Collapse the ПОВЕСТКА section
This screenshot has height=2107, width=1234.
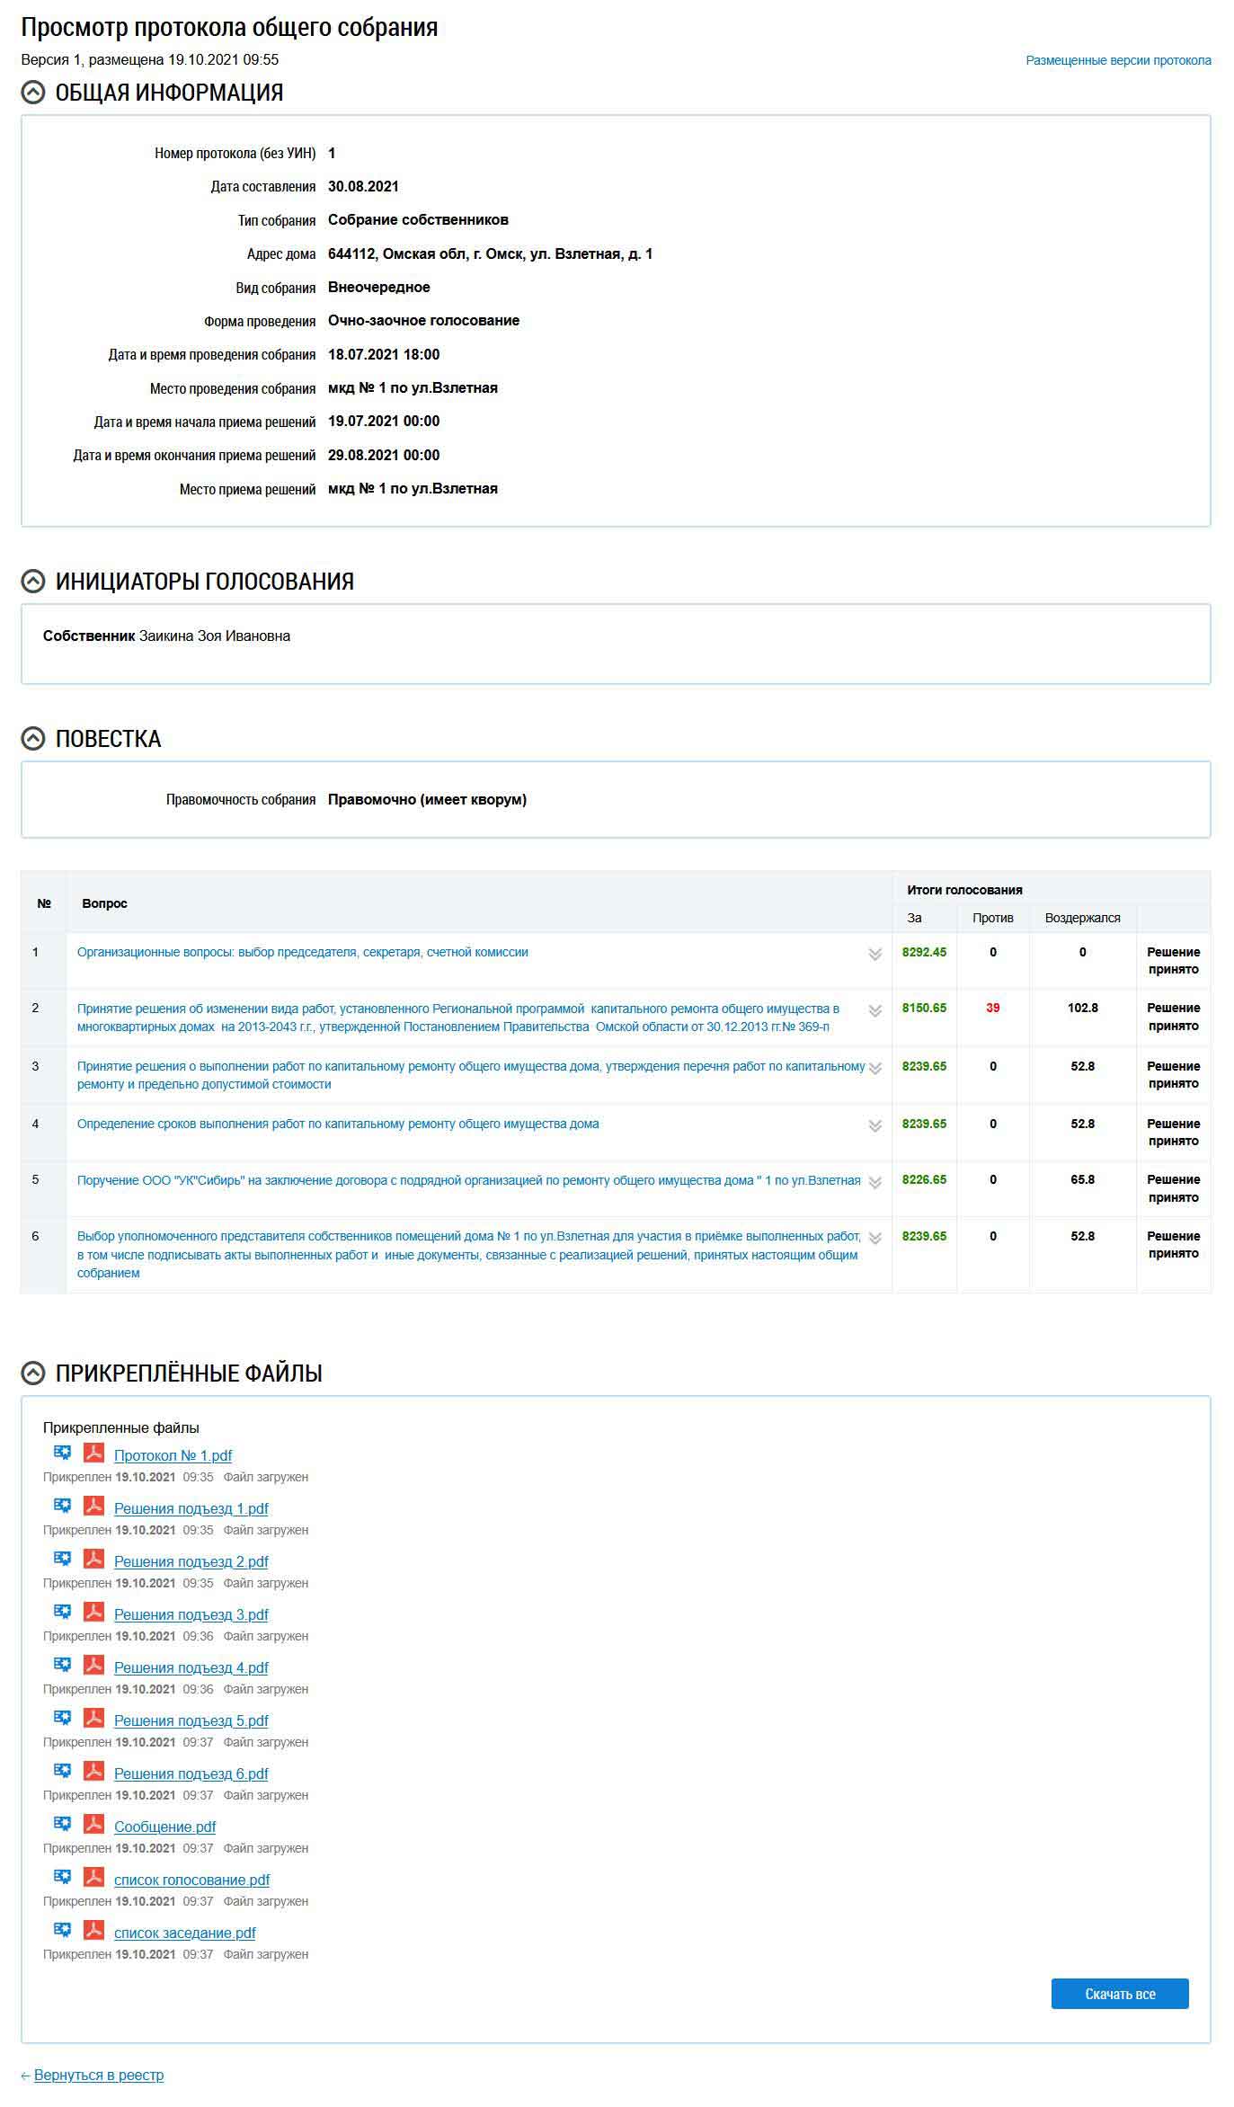click(33, 738)
